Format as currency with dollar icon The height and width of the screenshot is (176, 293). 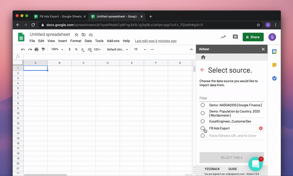click(x=70, y=49)
